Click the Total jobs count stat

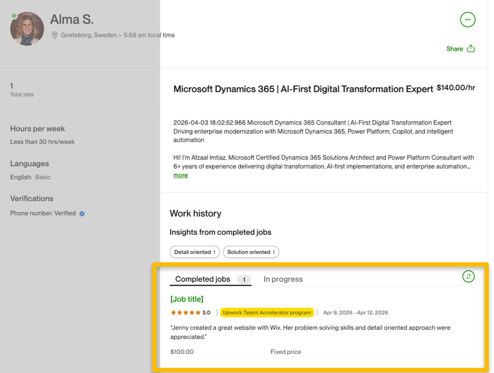pyautogui.click(x=22, y=90)
